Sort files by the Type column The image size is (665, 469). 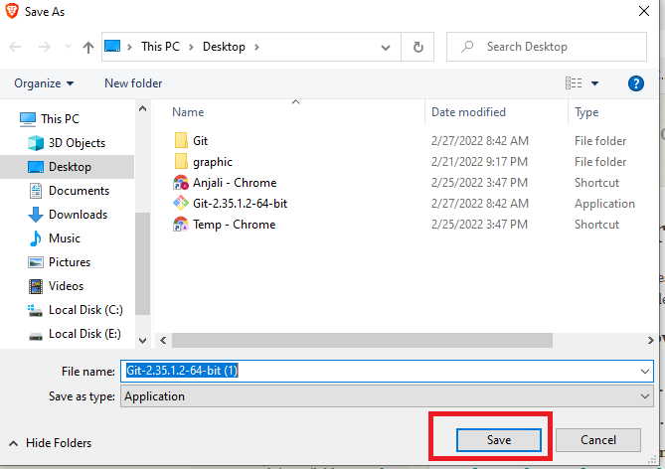[586, 112]
